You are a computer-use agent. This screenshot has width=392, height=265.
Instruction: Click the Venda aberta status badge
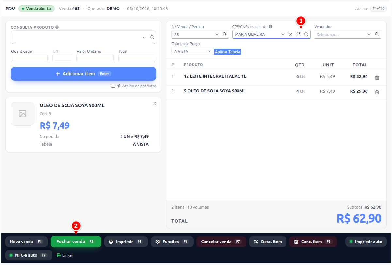click(x=37, y=8)
